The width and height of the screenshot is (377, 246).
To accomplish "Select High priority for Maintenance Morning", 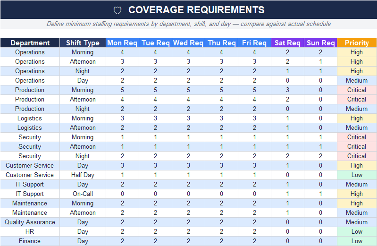I will click(x=357, y=204).
